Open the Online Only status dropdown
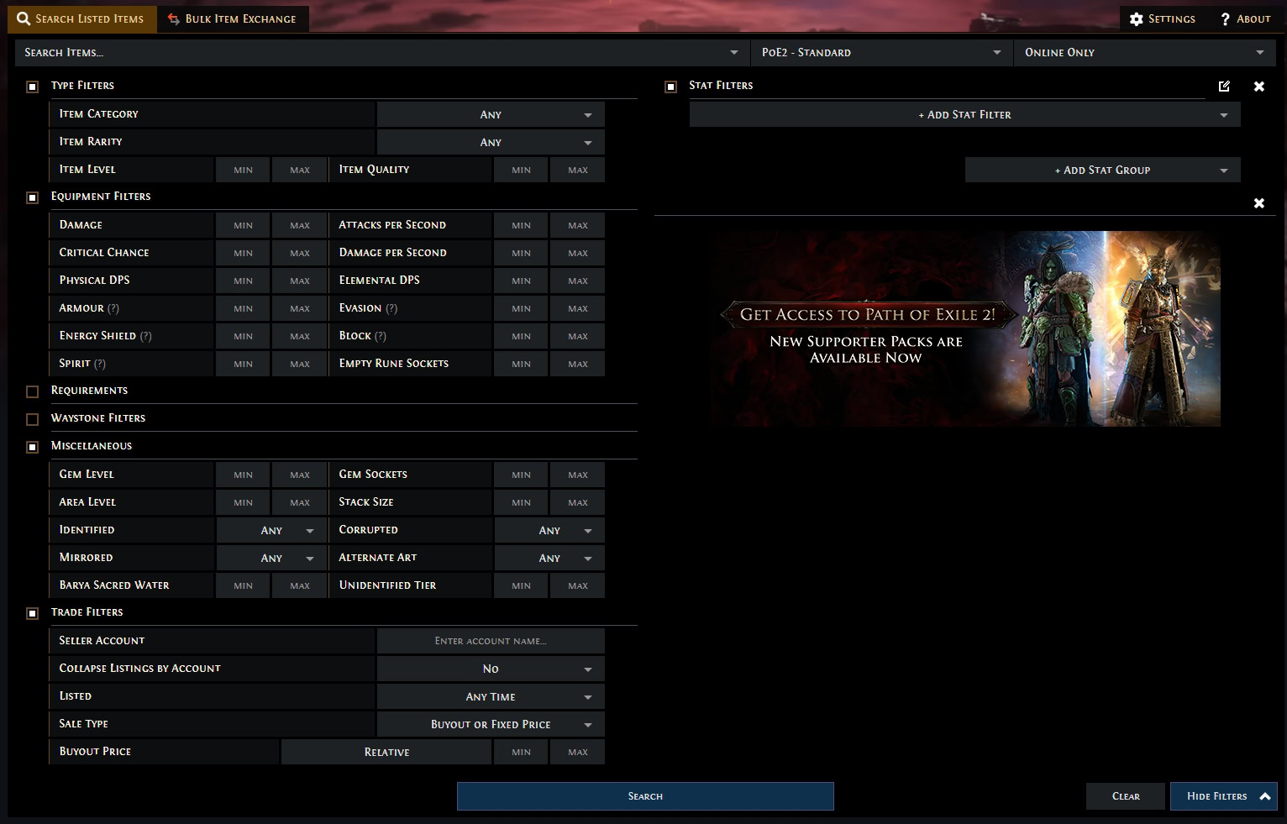The image size is (1287, 824). pyautogui.click(x=1144, y=52)
